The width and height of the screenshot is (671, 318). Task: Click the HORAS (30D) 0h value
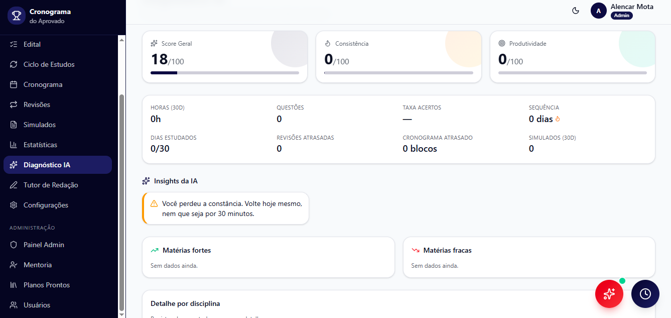point(156,119)
